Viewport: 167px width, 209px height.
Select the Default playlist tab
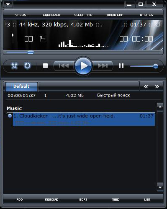point(21,86)
